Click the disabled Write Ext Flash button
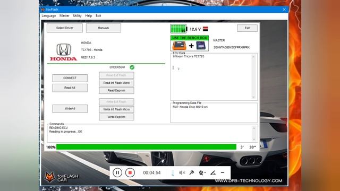Viewport: 340px width, 191px height. point(116,102)
